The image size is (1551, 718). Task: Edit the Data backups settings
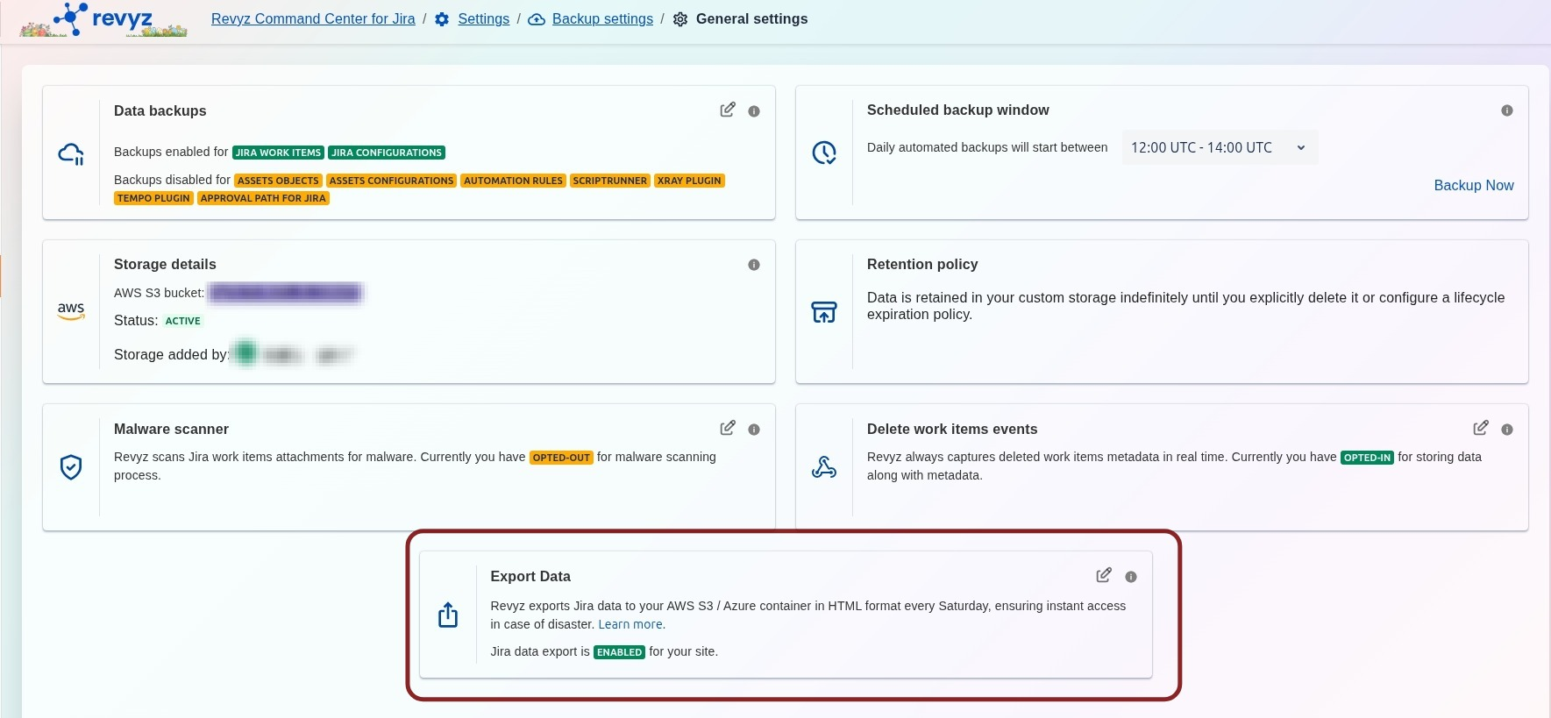tap(727, 110)
